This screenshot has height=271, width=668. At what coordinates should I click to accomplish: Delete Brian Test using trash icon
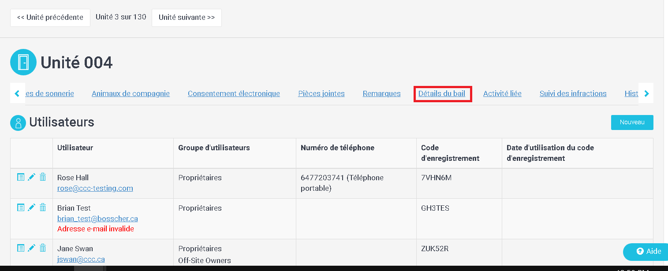point(43,208)
